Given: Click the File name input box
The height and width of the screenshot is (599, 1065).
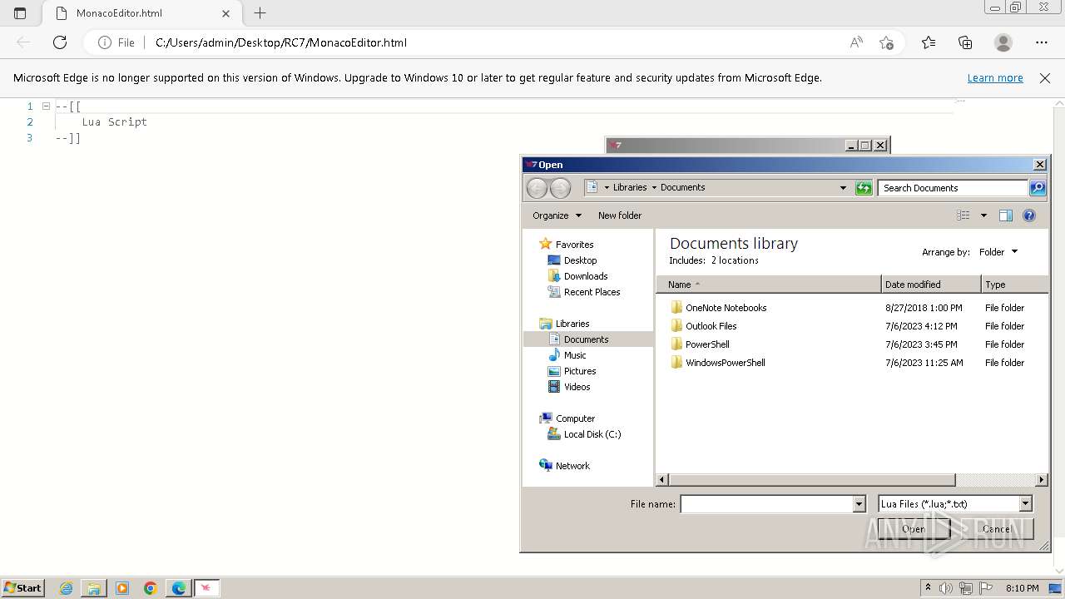Looking at the screenshot, I should (766, 504).
